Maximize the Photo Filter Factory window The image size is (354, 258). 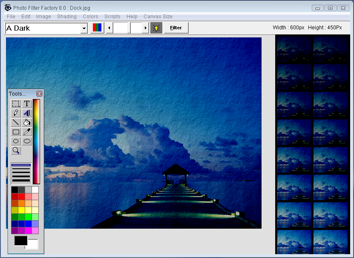click(330, 8)
